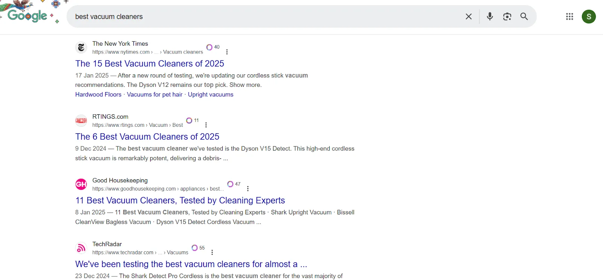Open the three-dot menu for TechRadar result
The height and width of the screenshot is (280, 603).
[x=212, y=252]
